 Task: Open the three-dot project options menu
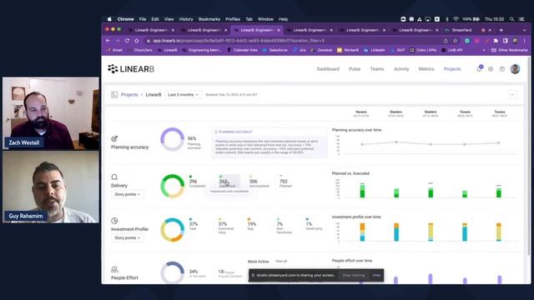[x=512, y=95]
